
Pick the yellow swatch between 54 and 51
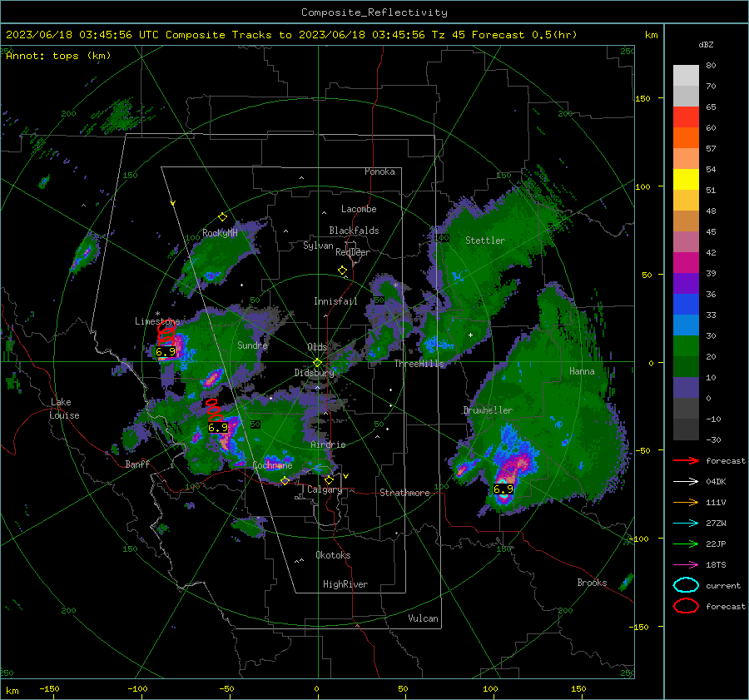tap(686, 179)
